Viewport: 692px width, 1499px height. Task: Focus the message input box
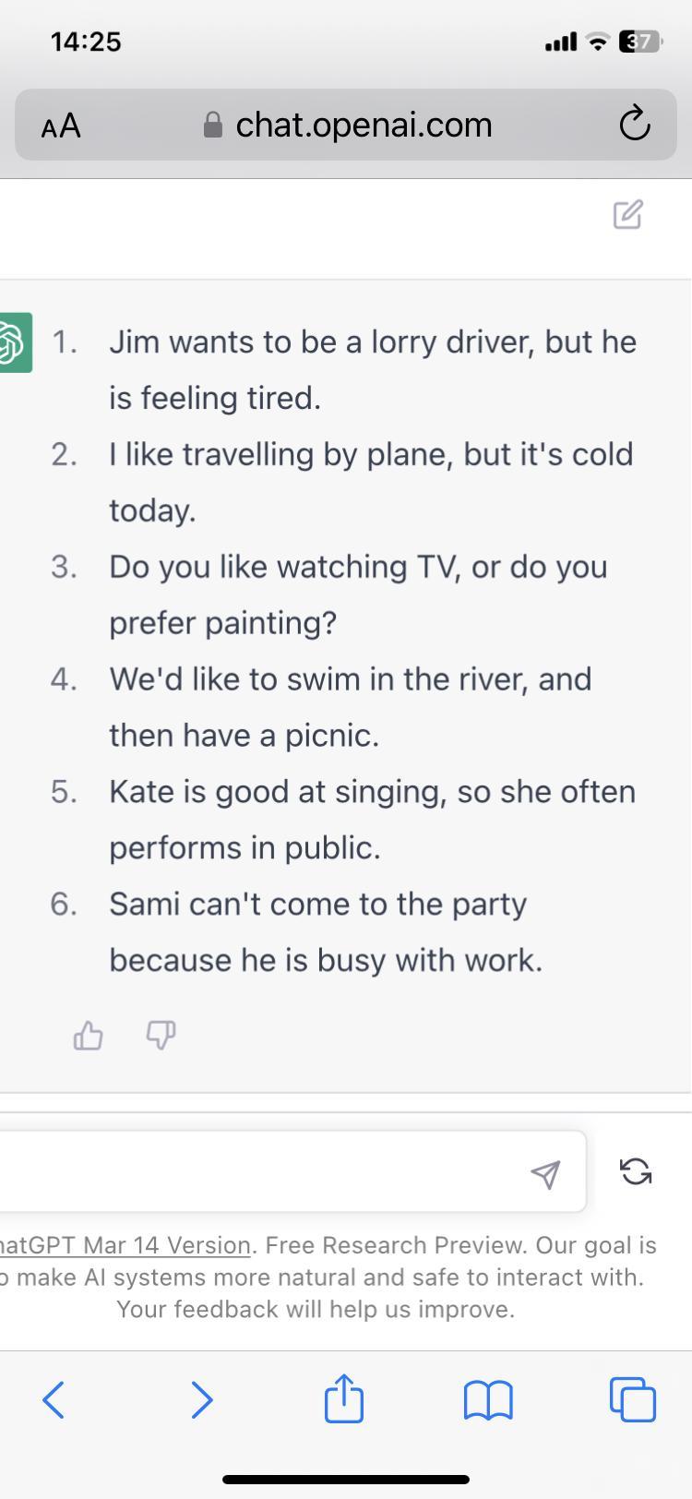coord(258,1171)
